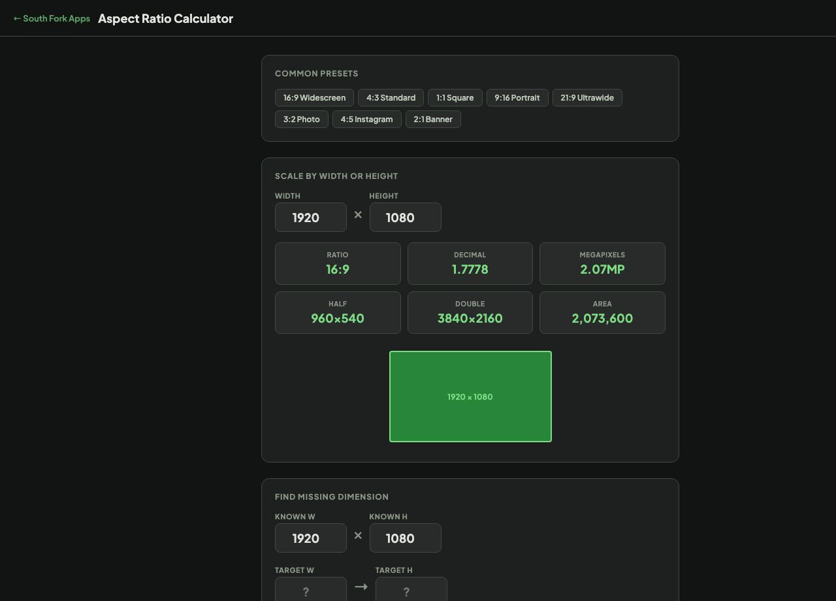Click the Find Missing Dimension heading

[x=332, y=496]
